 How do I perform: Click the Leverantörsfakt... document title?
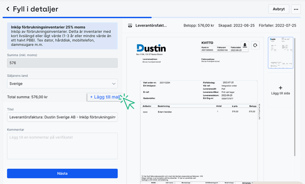pos(151,25)
